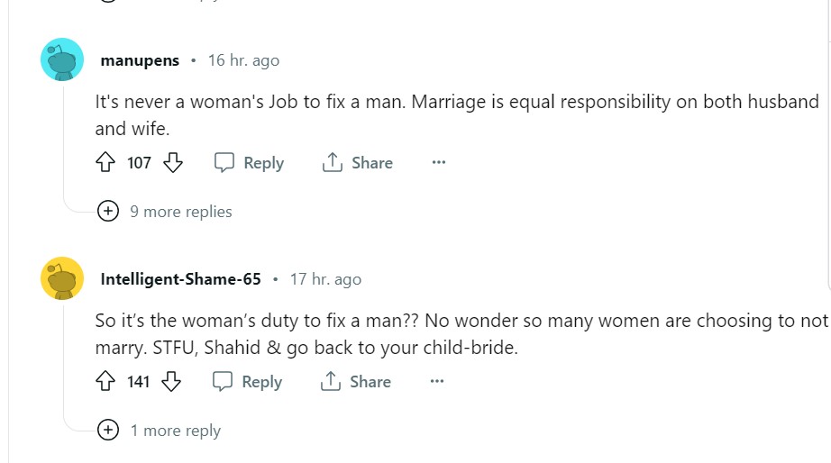Open more options on manupens comment

[x=439, y=163]
